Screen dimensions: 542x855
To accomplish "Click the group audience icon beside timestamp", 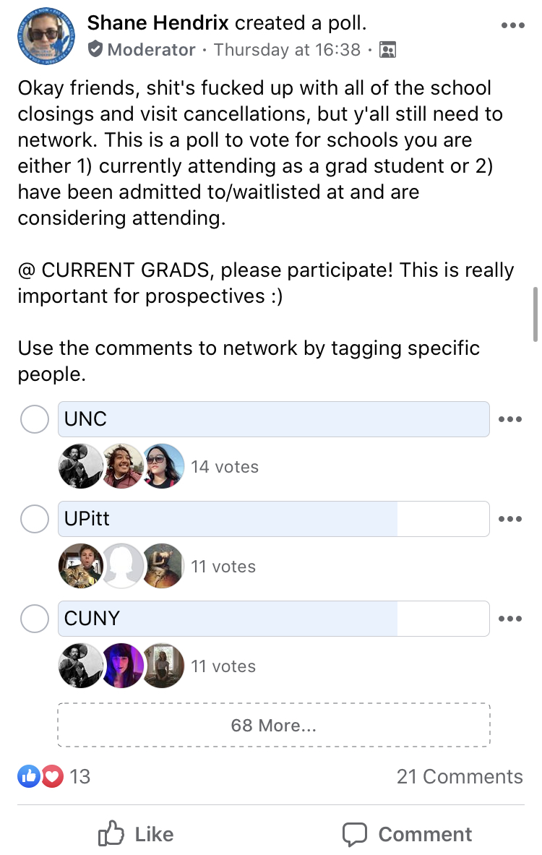I will coord(387,50).
